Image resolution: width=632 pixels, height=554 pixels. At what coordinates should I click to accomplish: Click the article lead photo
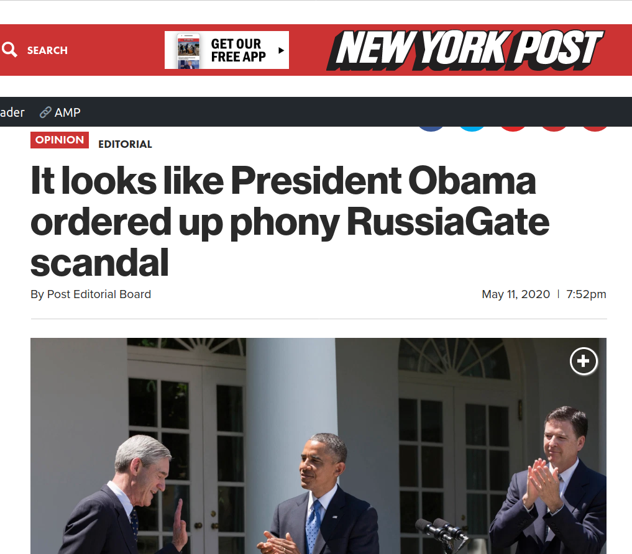click(318, 445)
